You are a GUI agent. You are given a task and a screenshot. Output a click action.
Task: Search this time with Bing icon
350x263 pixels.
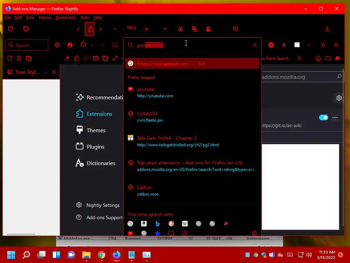click(x=158, y=223)
